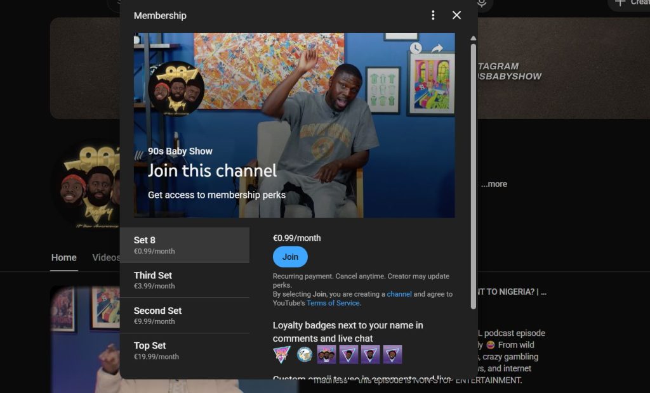Click the voice search microphone icon behind the dialog
Viewport: 650px width, 393px height.
482,3
